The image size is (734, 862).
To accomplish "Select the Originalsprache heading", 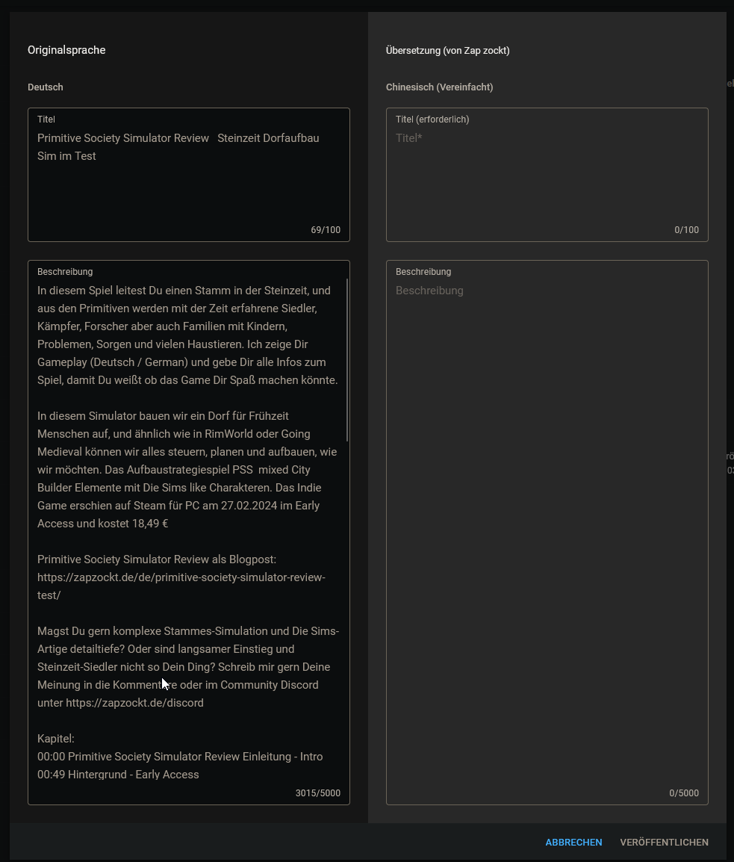I will (x=66, y=50).
